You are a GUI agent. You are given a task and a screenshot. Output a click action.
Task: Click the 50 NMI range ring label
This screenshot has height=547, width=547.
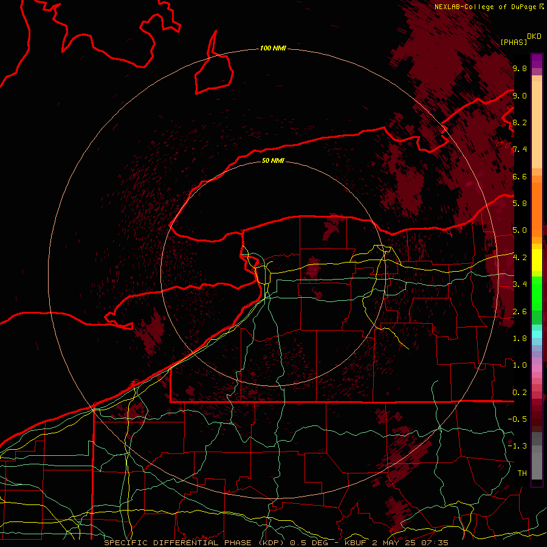273,160
